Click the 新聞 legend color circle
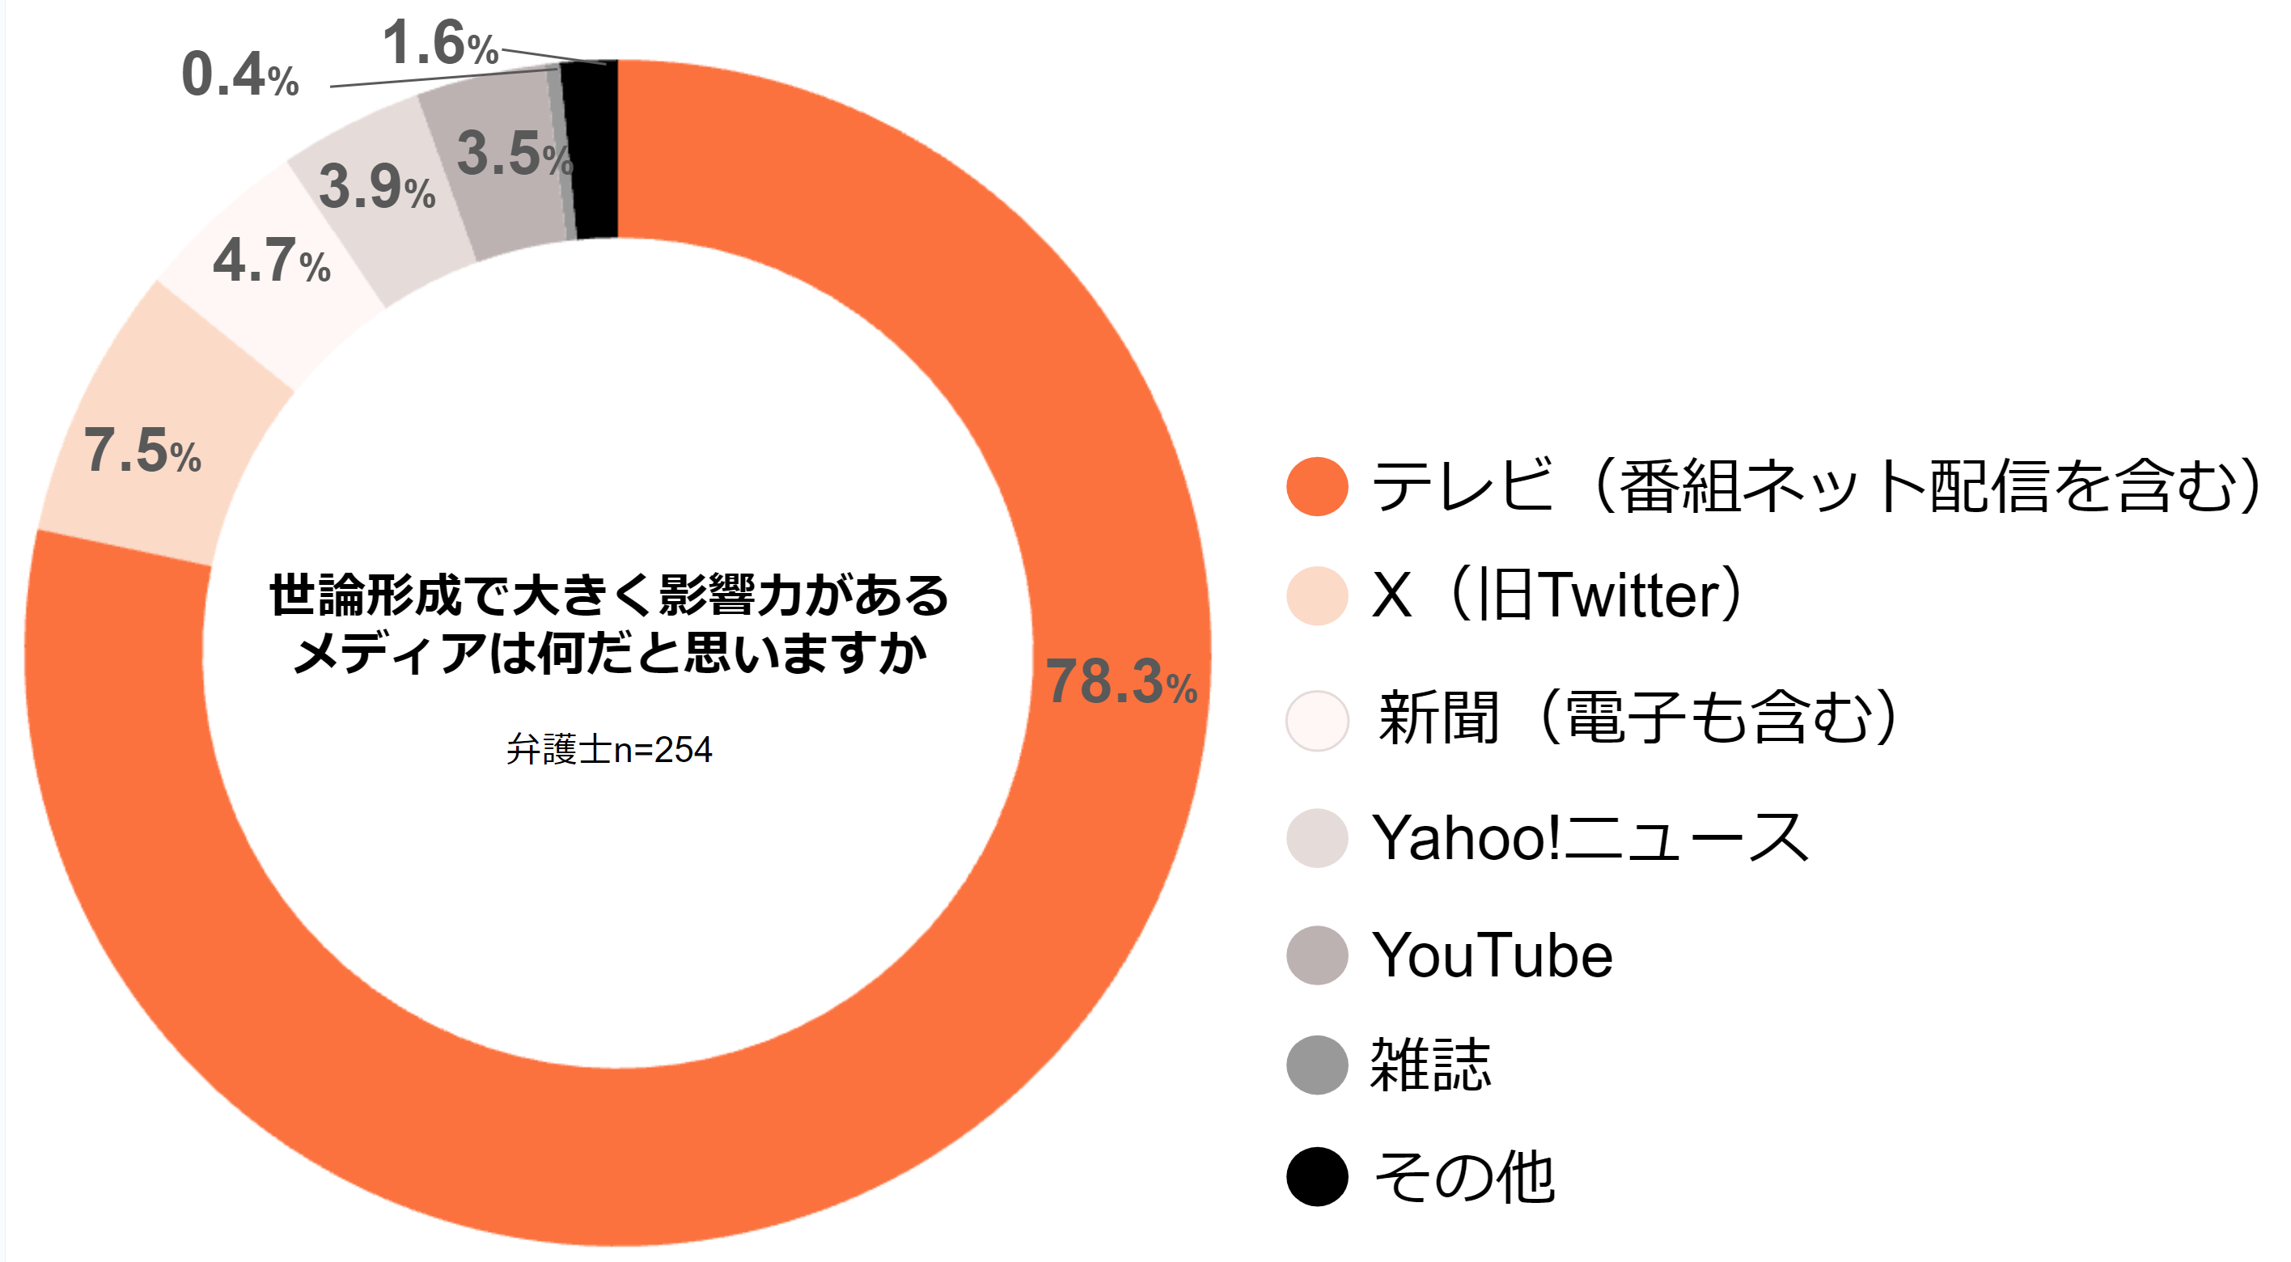 [1316, 719]
